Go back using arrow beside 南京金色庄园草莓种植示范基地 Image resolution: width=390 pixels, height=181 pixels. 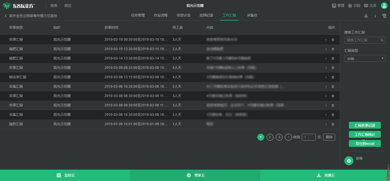coord(5,16)
